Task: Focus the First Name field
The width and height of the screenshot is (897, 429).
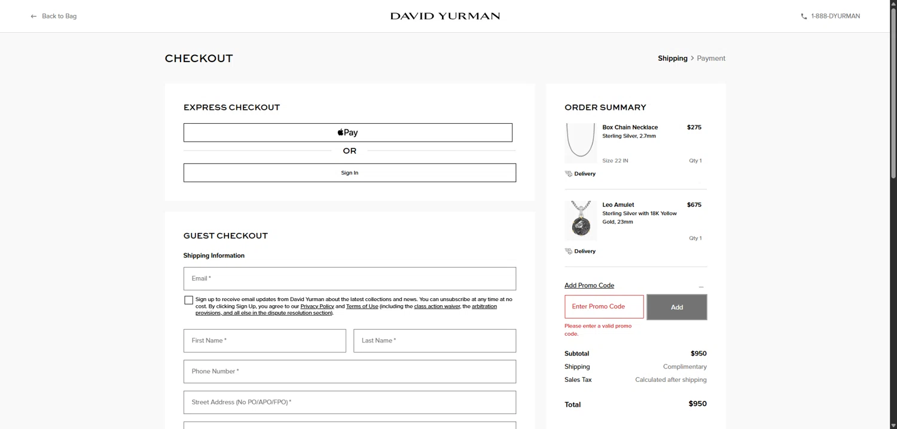Action: [x=264, y=341]
